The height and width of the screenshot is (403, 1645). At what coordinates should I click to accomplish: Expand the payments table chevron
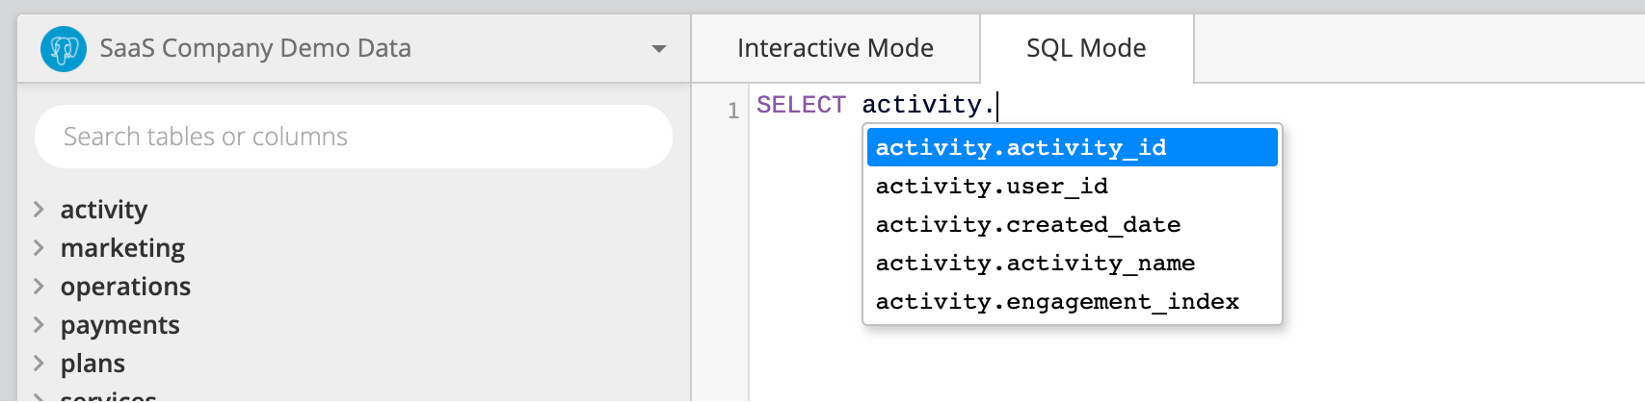click(39, 324)
